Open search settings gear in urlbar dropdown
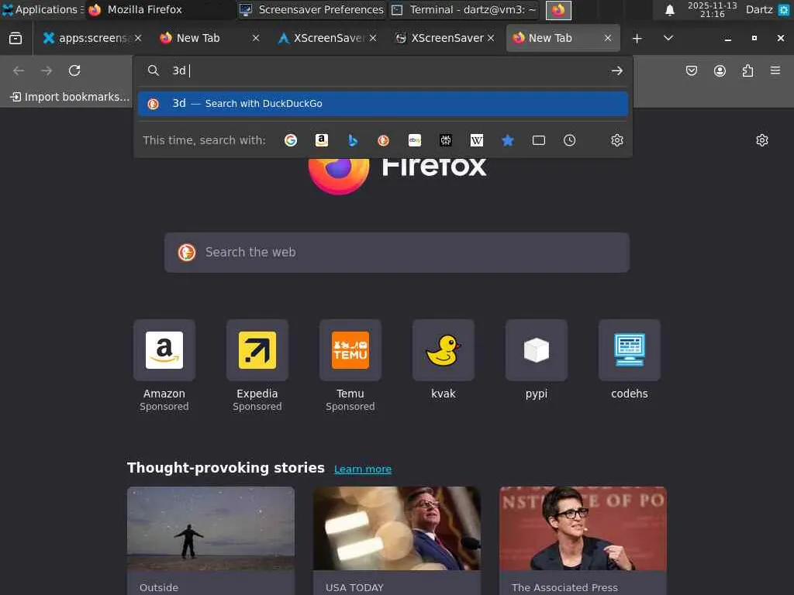Image resolution: width=794 pixels, height=595 pixels. click(616, 140)
